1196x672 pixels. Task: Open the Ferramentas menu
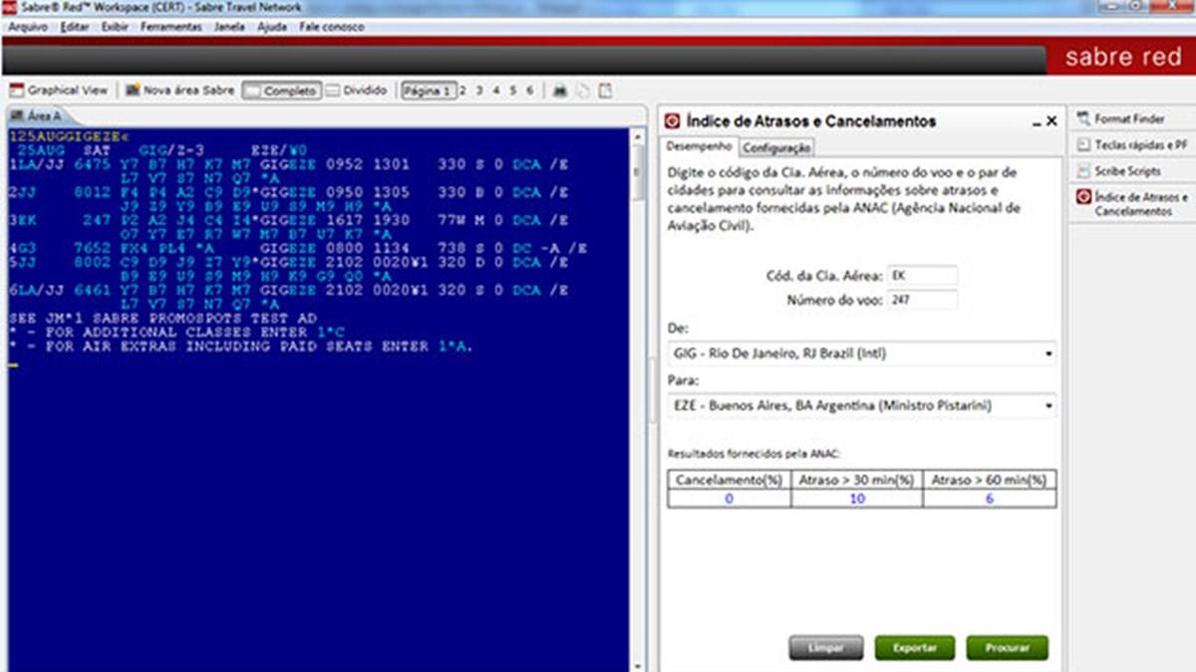point(170,27)
